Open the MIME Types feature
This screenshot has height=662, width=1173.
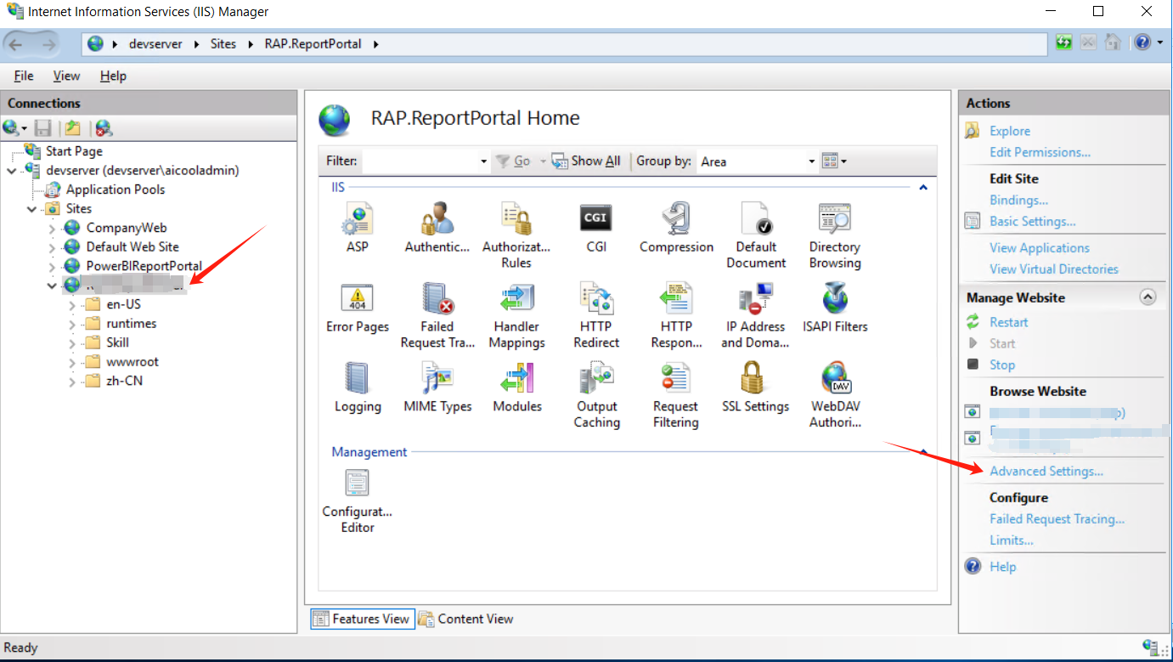pos(437,388)
